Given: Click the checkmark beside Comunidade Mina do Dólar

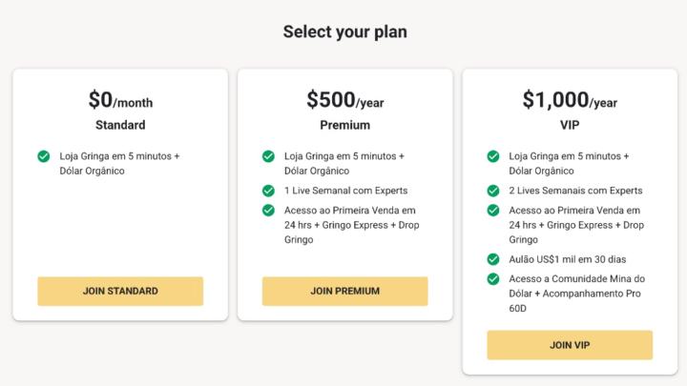Looking at the screenshot, I should [493, 279].
